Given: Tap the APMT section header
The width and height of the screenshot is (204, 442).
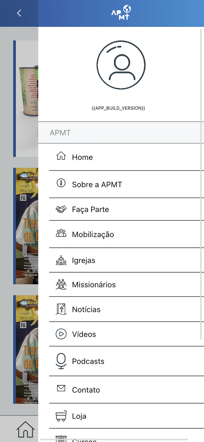Looking at the screenshot, I should (x=60, y=133).
